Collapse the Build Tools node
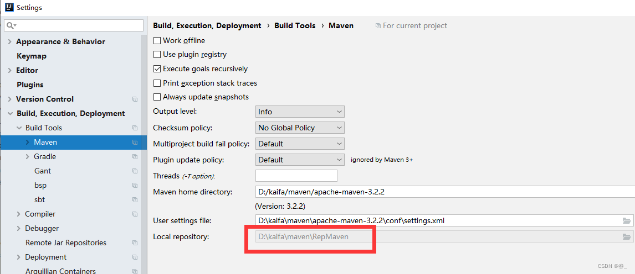Viewport: 635px width, 274px height. [19, 128]
